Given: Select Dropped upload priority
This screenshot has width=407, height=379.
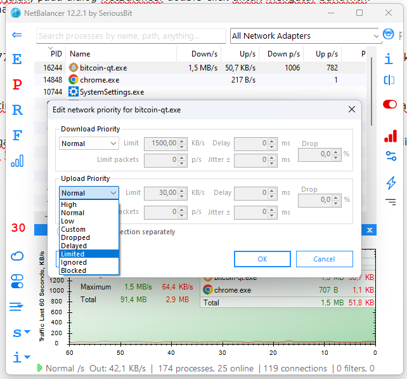Looking at the screenshot, I should 89,237.
